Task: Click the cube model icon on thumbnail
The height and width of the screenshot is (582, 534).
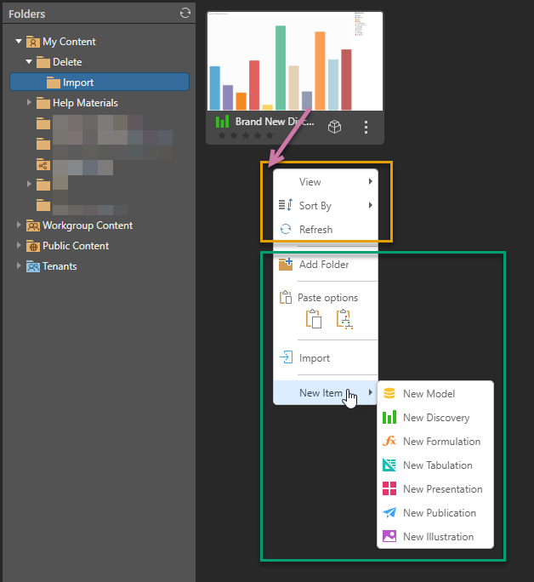Action: [x=336, y=127]
